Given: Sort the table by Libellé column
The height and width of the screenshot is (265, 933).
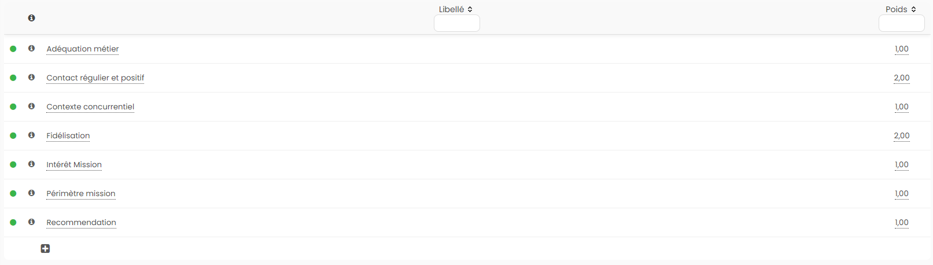Looking at the screenshot, I should [456, 9].
